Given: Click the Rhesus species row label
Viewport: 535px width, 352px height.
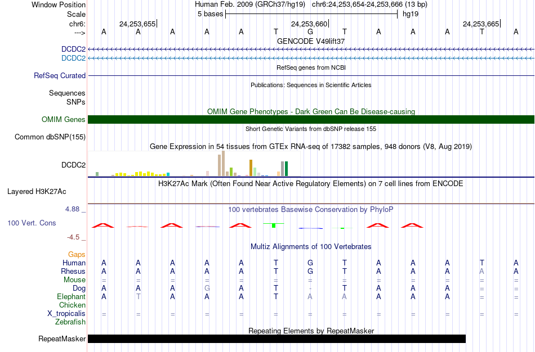Looking at the screenshot, I should tap(73, 271).
